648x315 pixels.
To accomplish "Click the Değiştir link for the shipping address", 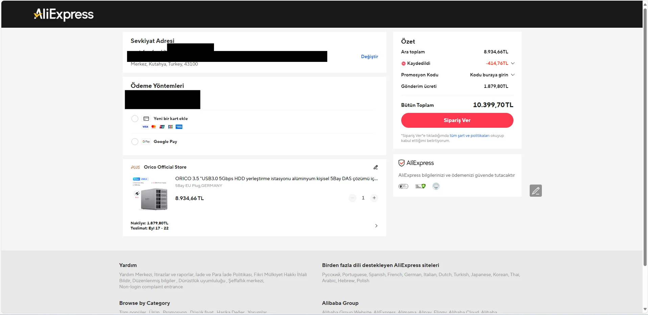I will click(x=369, y=57).
